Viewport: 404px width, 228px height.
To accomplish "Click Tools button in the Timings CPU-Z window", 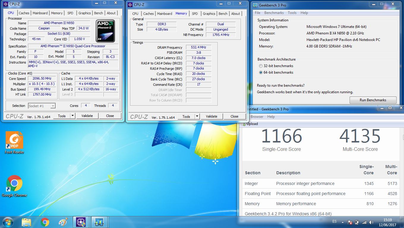I will pyautogui.click(x=186, y=116).
